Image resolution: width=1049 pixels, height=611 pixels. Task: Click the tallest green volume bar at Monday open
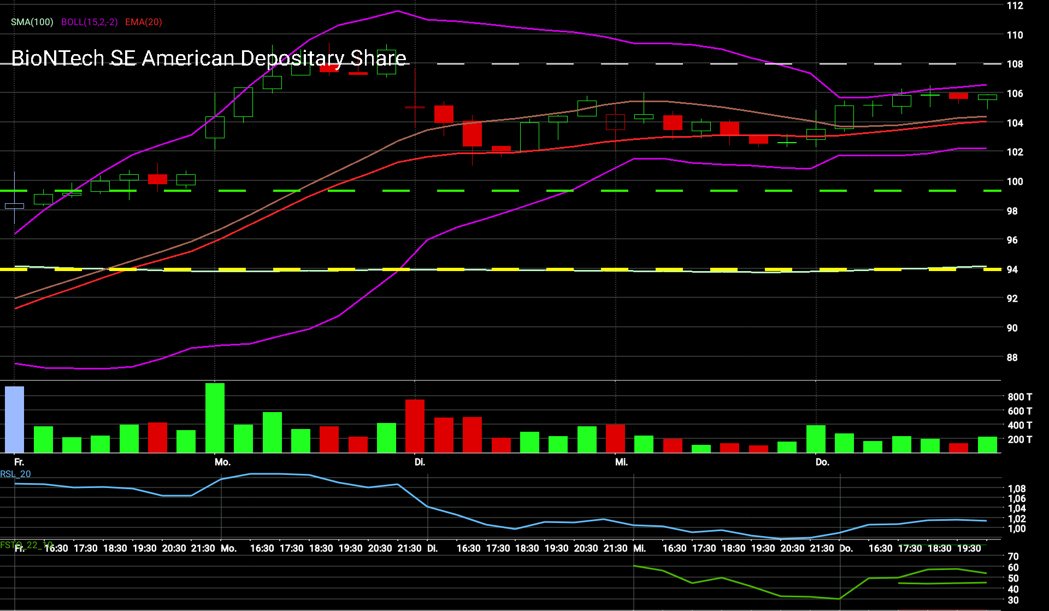point(215,418)
